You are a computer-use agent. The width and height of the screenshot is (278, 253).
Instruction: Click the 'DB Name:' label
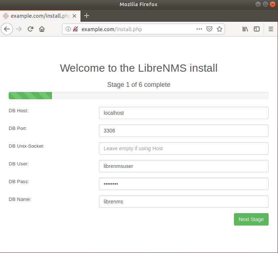pos(20,199)
